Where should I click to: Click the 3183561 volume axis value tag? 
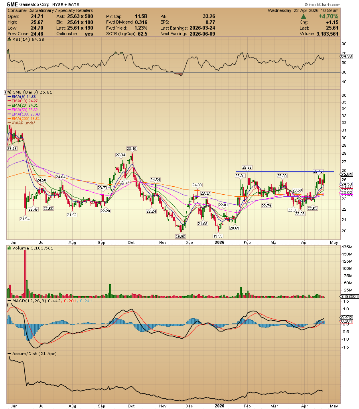point(349,297)
